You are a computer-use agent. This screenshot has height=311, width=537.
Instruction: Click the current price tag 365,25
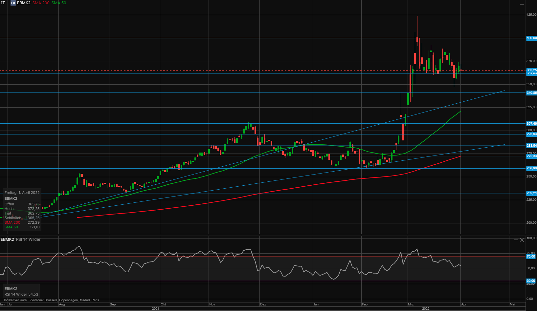tap(531, 70)
